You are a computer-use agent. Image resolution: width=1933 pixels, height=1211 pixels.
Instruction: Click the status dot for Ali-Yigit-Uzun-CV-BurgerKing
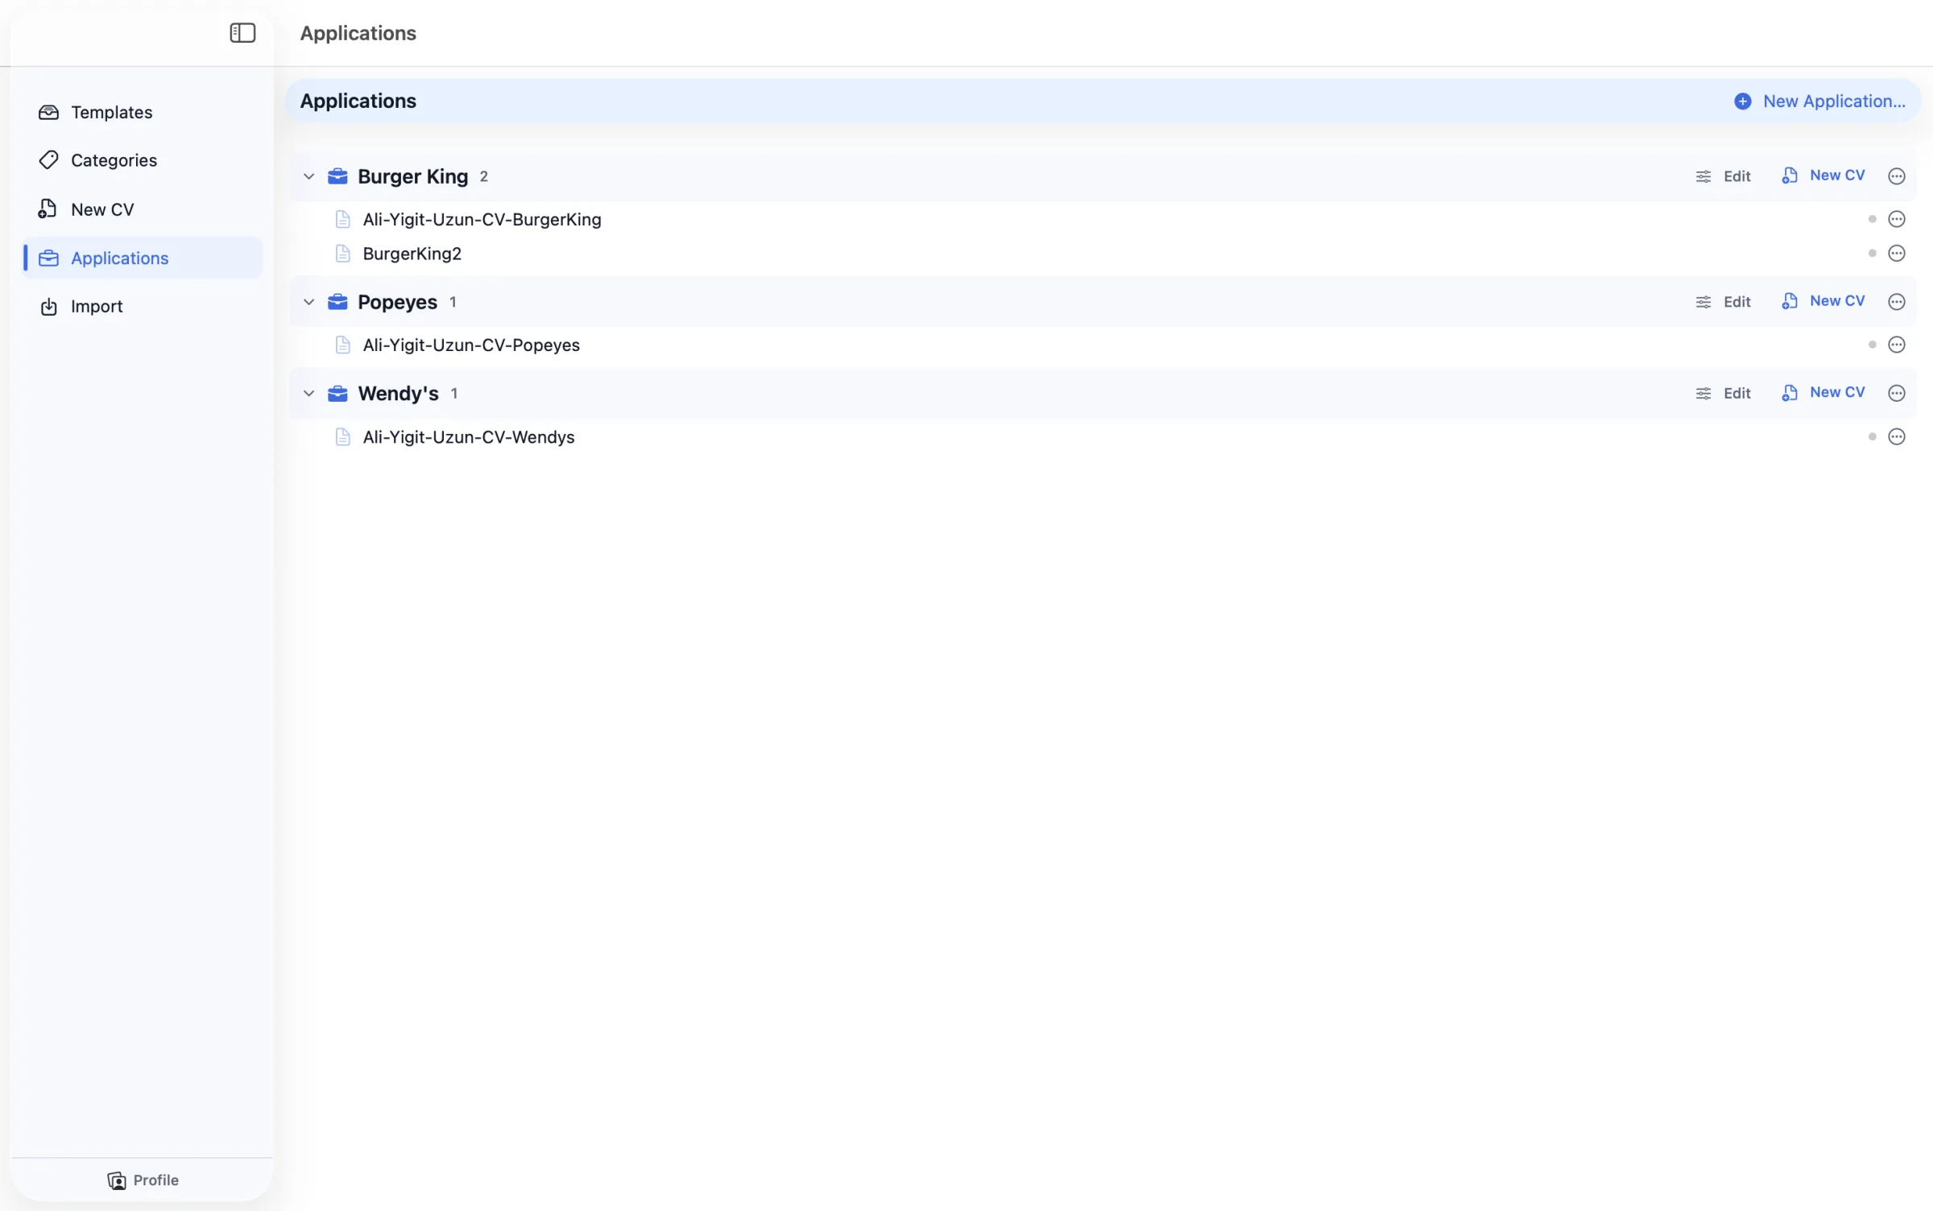[1872, 219]
